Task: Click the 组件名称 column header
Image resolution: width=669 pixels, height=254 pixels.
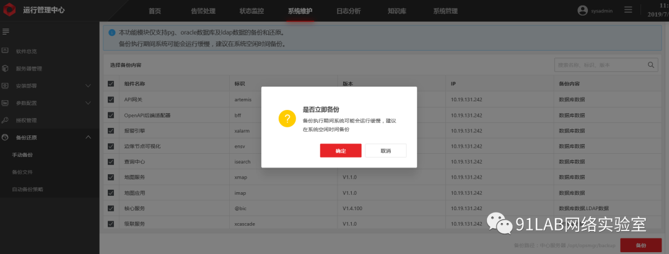Action: pyautogui.click(x=134, y=84)
